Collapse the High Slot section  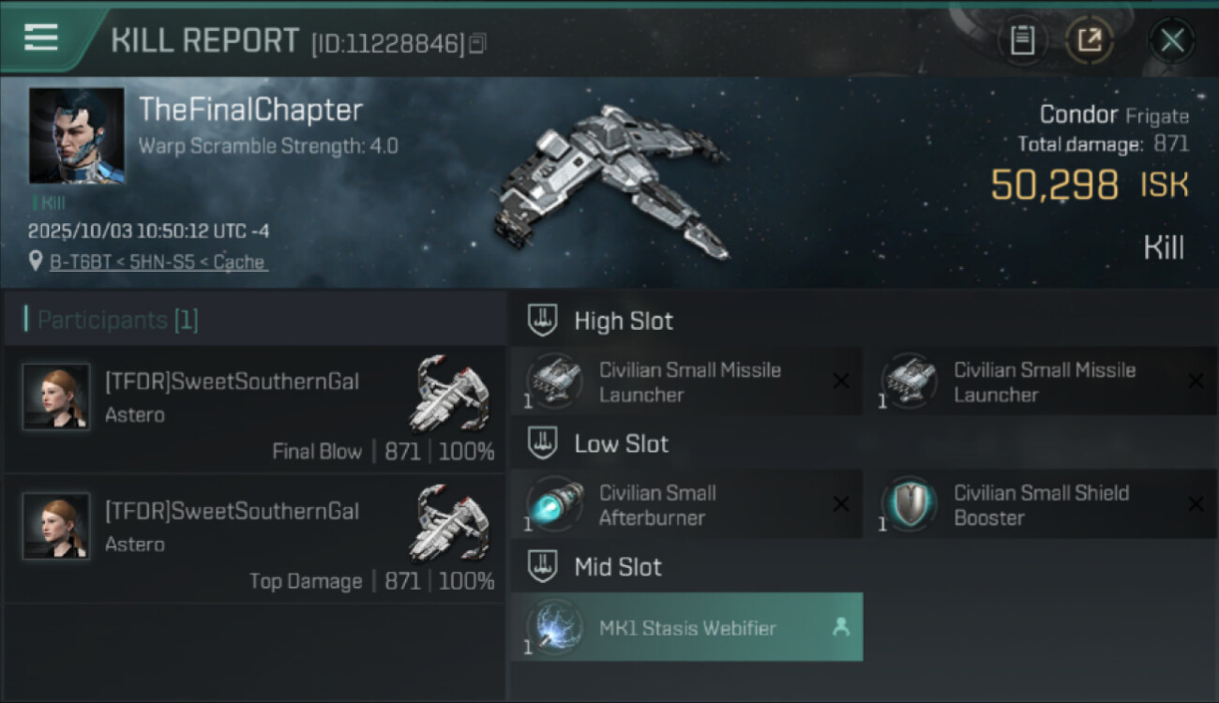click(542, 321)
